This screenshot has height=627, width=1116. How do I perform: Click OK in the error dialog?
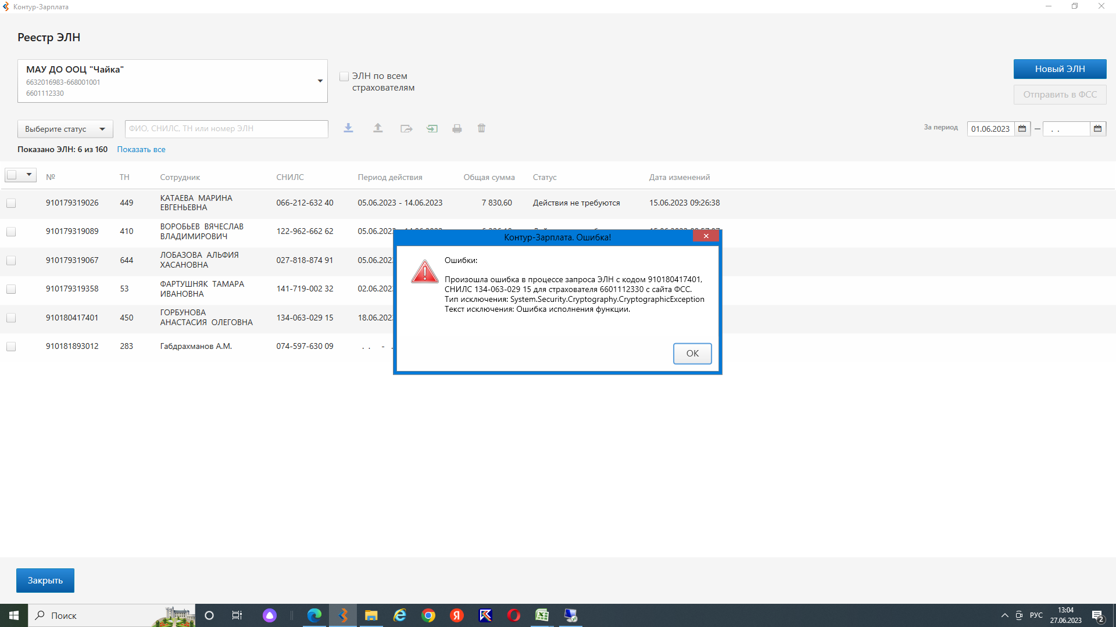(692, 354)
